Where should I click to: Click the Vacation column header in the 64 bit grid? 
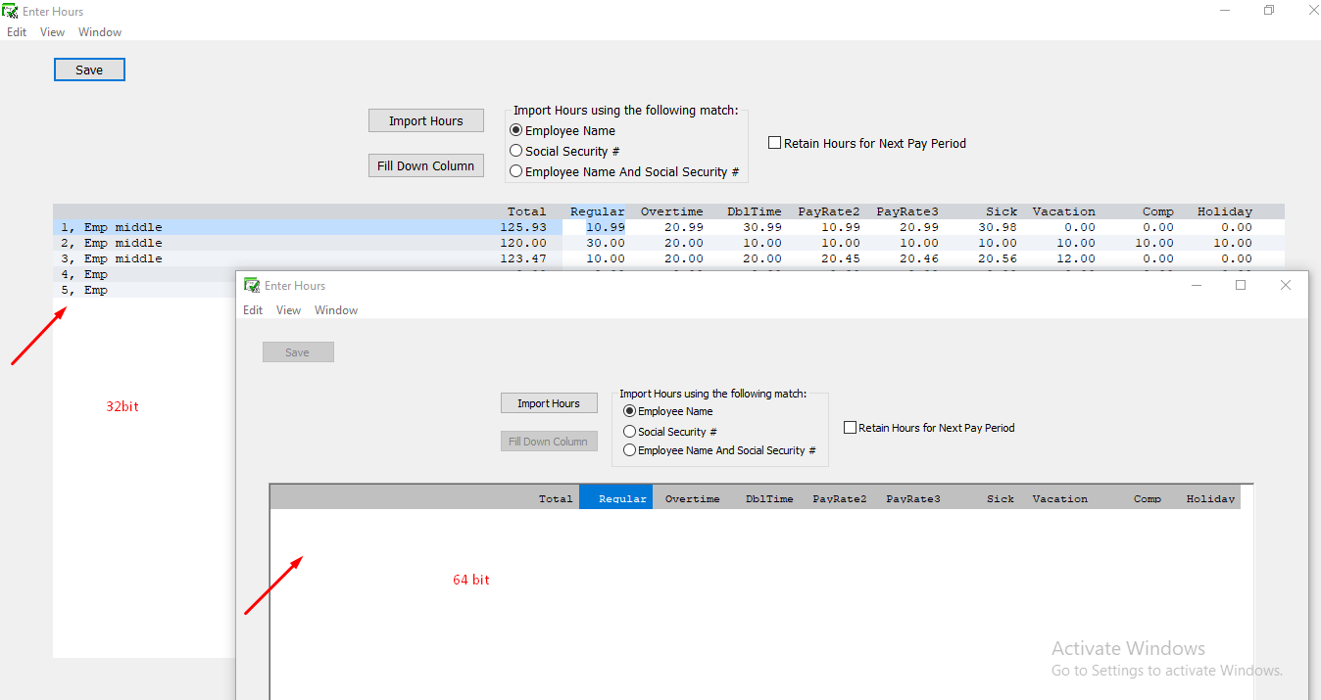click(1059, 498)
